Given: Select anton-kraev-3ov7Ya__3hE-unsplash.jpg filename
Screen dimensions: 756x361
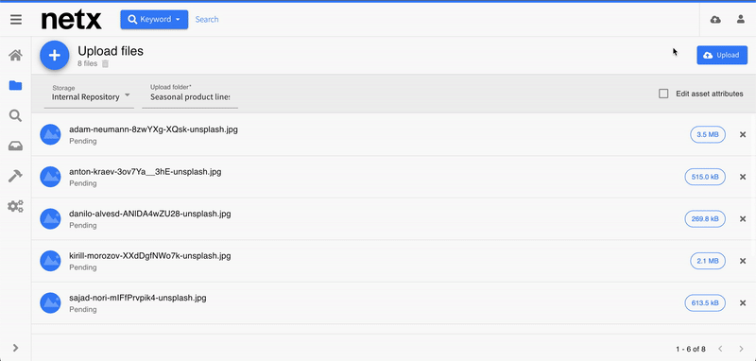Looking at the screenshot, I should (x=146, y=172).
